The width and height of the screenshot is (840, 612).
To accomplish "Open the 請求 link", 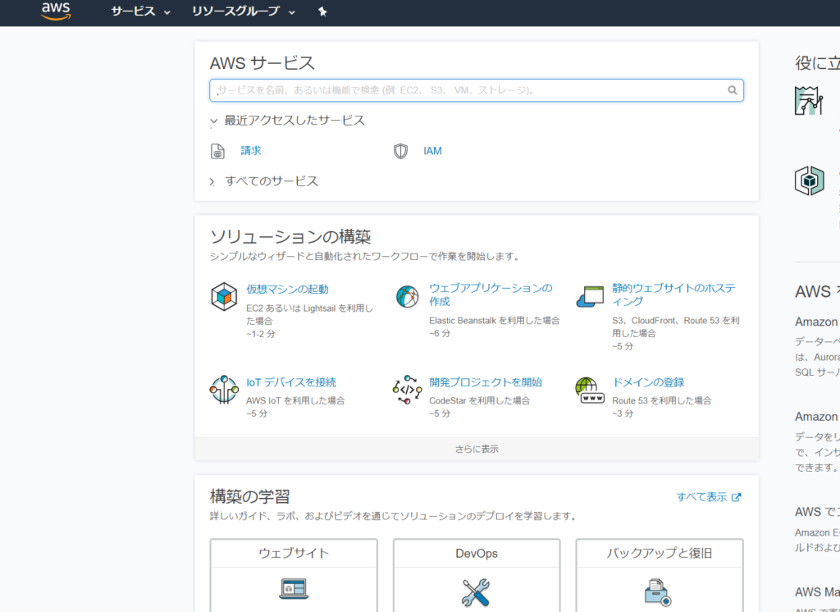I will [x=251, y=151].
